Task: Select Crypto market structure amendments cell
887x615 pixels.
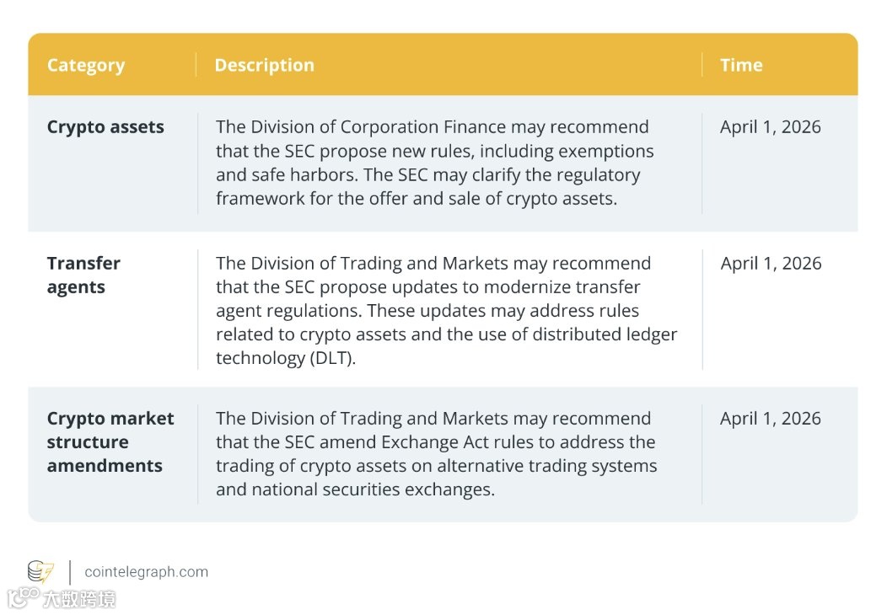Action: (110, 441)
